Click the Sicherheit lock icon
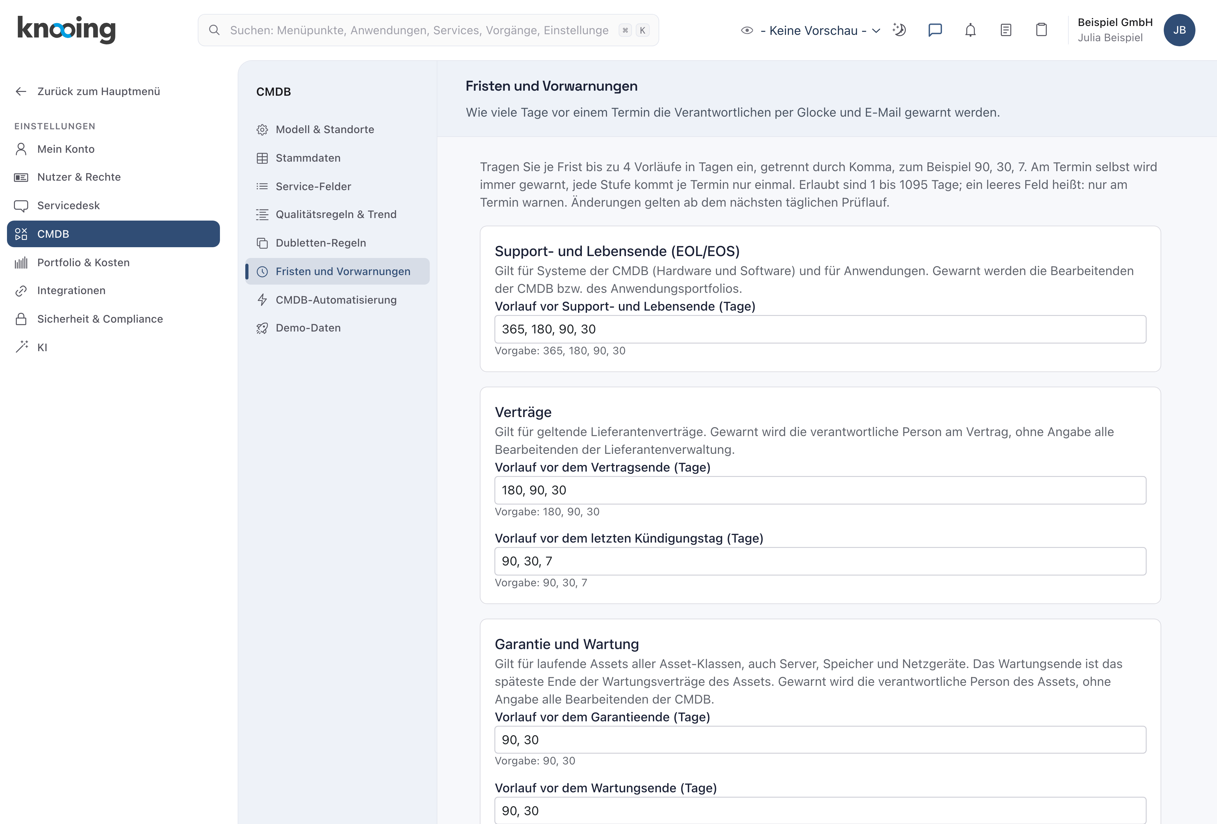 [21, 319]
